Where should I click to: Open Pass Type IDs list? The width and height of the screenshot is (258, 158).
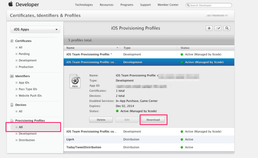point(28,89)
